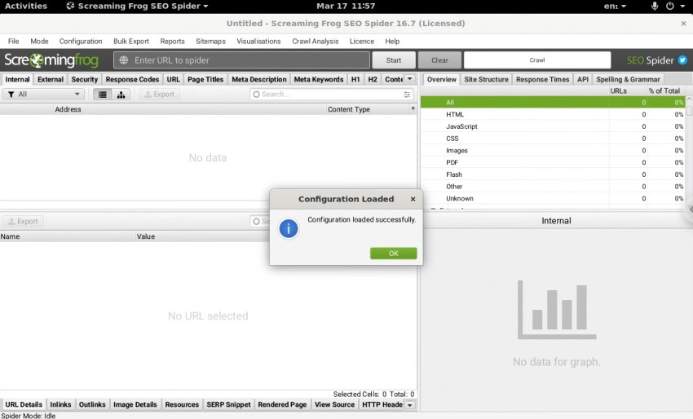
Task: Click the globe icon in URL bar
Action: pos(123,60)
